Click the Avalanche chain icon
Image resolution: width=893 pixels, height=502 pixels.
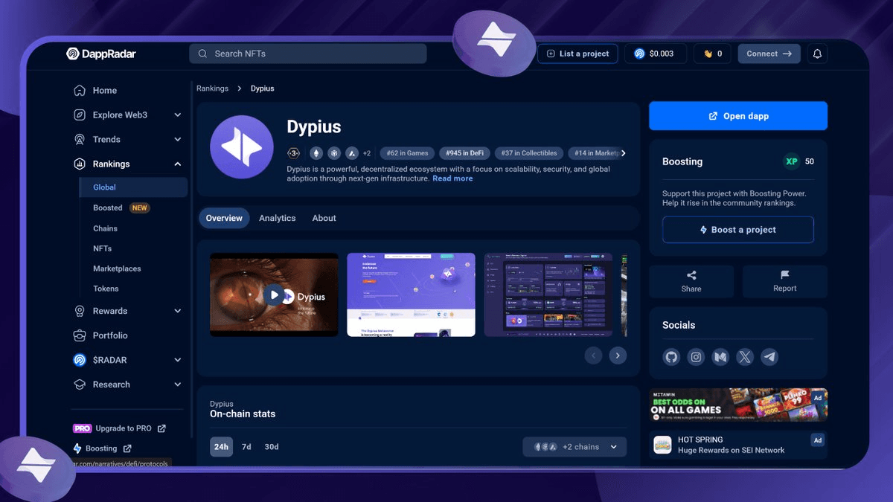coord(352,153)
